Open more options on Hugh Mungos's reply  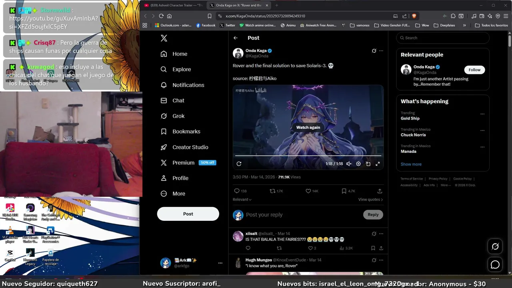tap(381, 260)
